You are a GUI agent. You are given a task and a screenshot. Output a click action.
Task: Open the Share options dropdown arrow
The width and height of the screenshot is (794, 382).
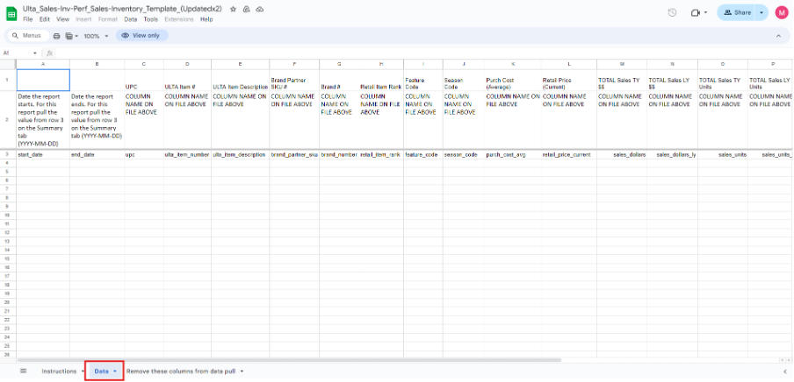(x=761, y=12)
